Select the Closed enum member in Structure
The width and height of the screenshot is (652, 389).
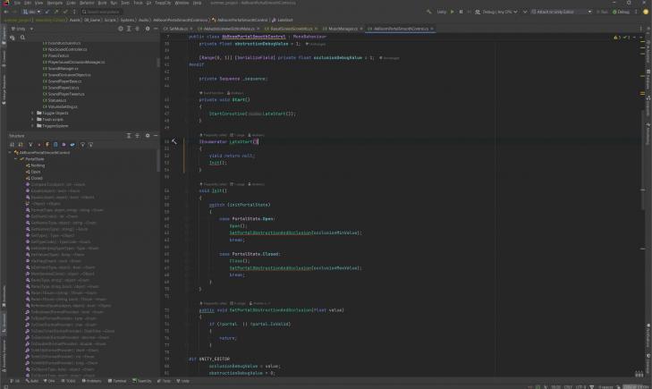[x=34, y=178]
